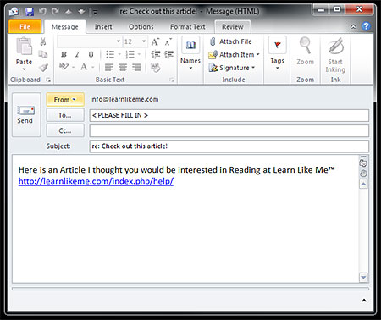Switch to the Insert tab
Screen dimensions: 381x320
[103, 27]
